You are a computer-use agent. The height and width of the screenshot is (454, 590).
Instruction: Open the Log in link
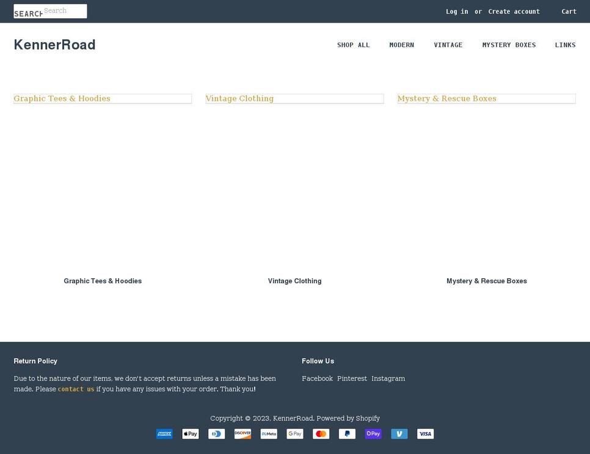tap(457, 12)
